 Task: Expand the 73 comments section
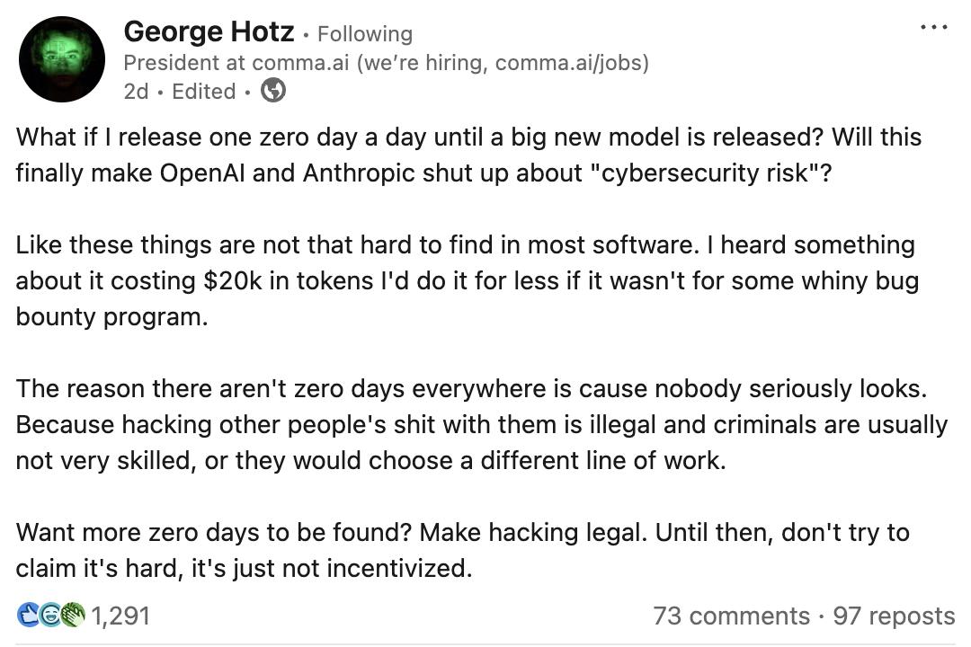click(731, 616)
